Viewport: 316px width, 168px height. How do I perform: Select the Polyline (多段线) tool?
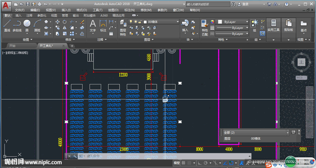pos(17,26)
